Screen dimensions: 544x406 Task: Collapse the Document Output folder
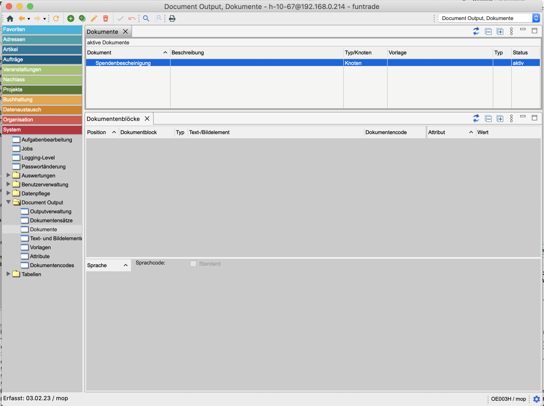(8, 202)
